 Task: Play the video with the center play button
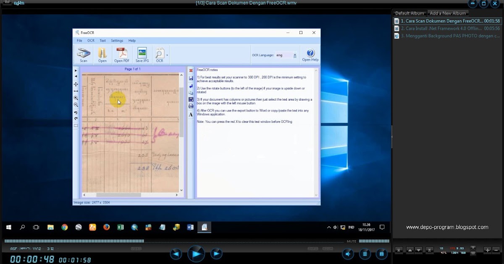[196, 254]
